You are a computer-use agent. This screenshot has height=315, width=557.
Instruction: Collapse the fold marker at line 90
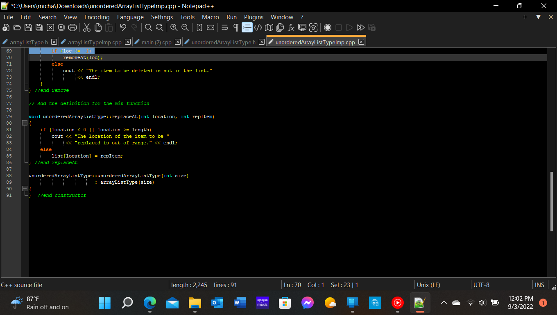point(25,189)
